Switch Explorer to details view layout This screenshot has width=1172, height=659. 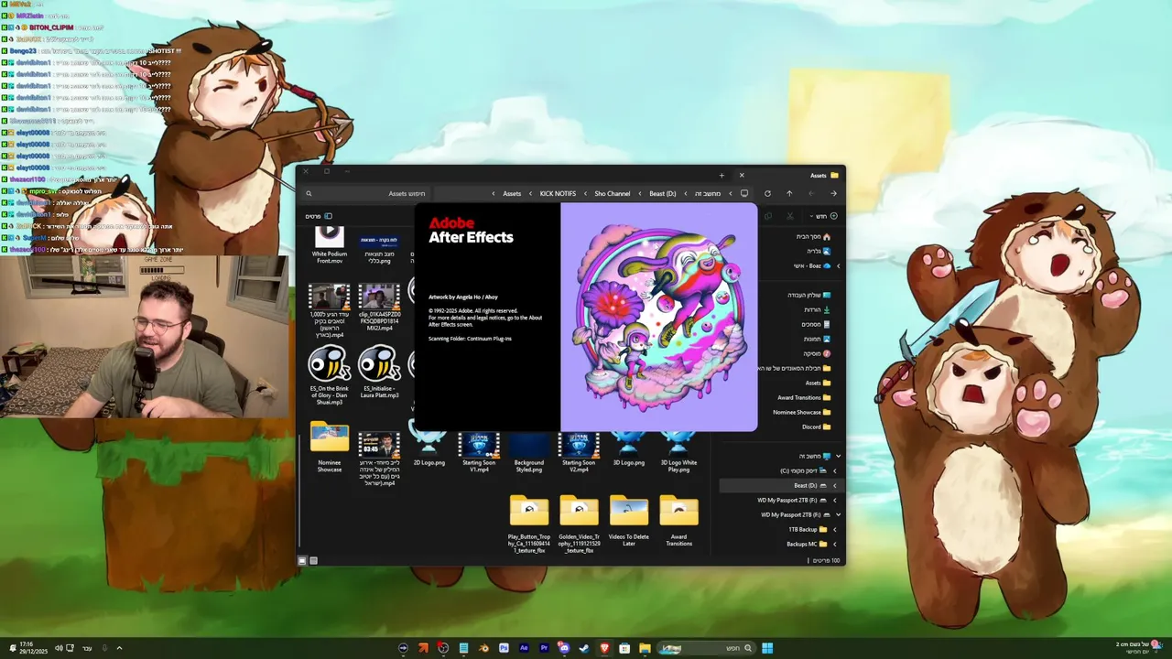pyautogui.click(x=313, y=560)
